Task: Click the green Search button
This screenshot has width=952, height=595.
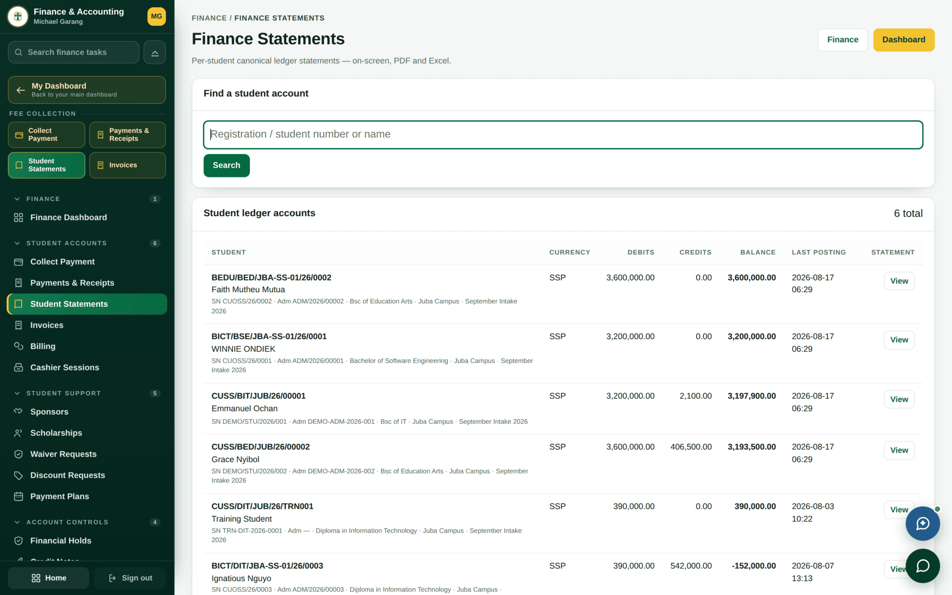Action: pyautogui.click(x=227, y=165)
